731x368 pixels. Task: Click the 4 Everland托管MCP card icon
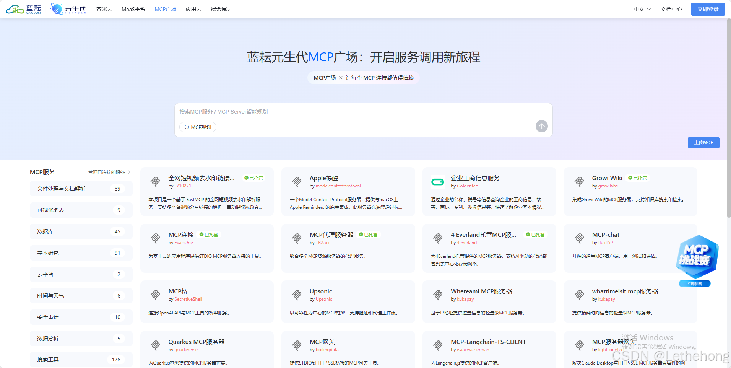tap(438, 238)
